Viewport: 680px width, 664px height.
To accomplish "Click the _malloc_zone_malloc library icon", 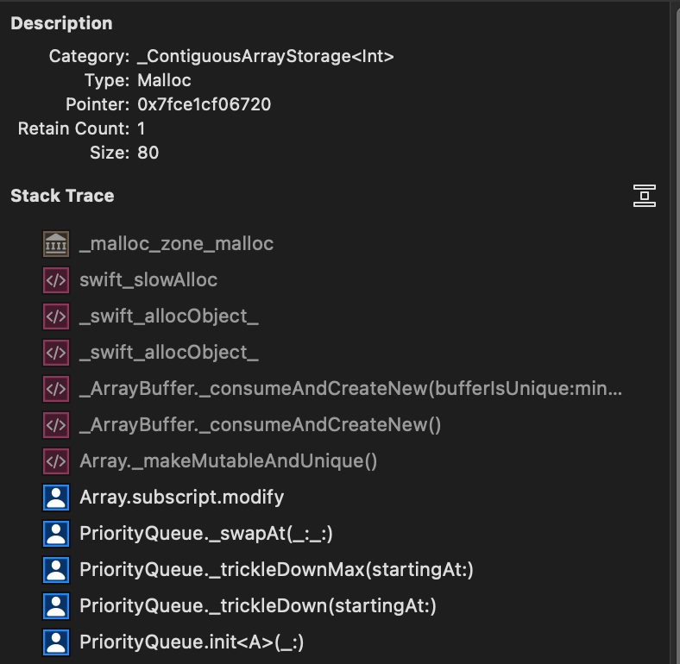I will pos(56,243).
